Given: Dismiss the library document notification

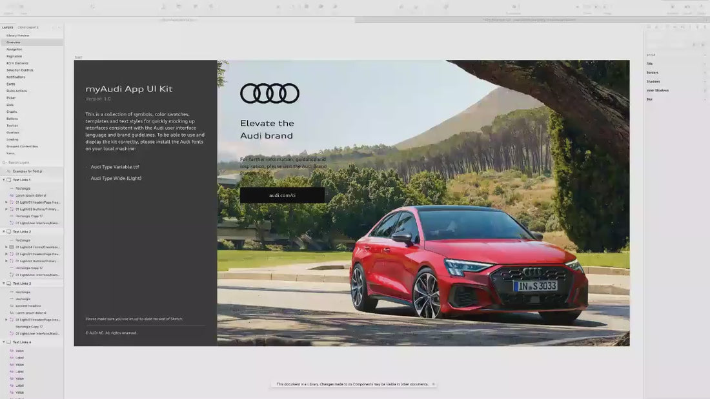Looking at the screenshot, I should 433,384.
